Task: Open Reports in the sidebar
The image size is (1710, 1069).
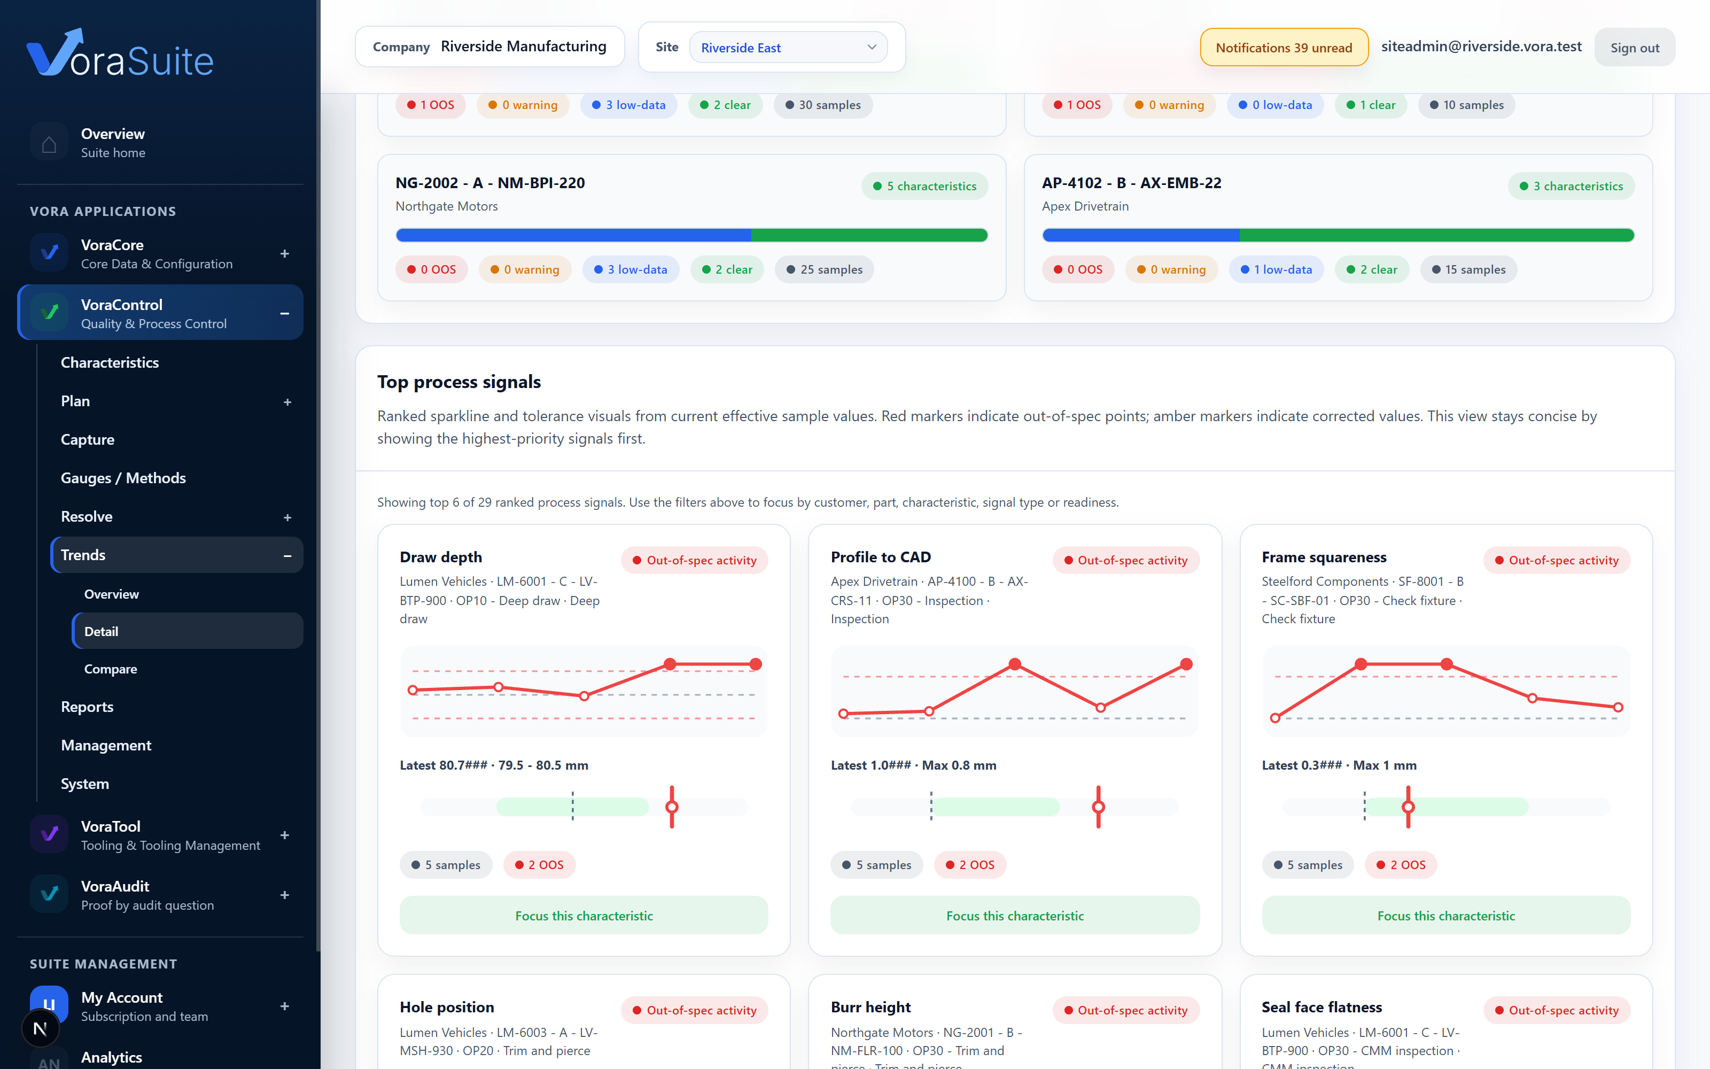Action: pyautogui.click(x=177, y=707)
